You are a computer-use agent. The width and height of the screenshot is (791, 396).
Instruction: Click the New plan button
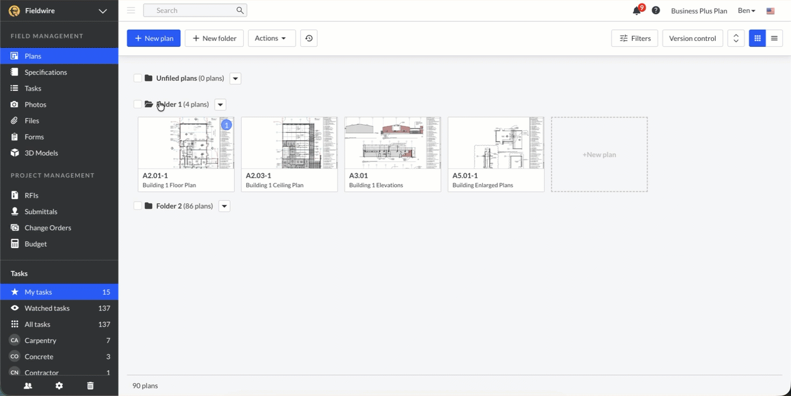tap(153, 38)
